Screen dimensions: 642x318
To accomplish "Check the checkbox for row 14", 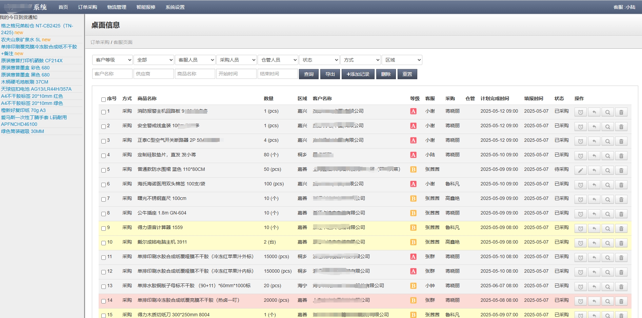I will click(103, 301).
